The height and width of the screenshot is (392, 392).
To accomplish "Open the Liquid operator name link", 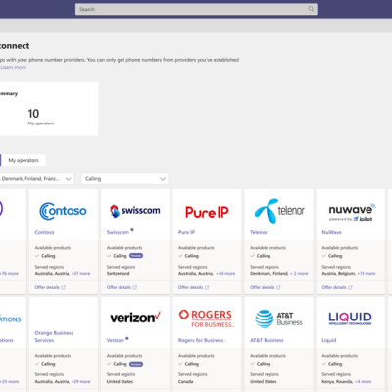I will (329, 340).
